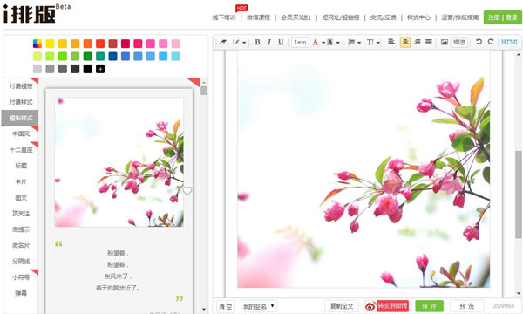Open the 微信课程 link
Image resolution: width=523 pixels, height=314 pixels.
pos(259,17)
